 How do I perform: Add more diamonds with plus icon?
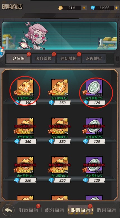(x=116, y=8)
